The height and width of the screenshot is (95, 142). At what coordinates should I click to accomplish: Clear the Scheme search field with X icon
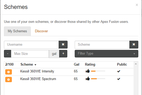(134, 45)
